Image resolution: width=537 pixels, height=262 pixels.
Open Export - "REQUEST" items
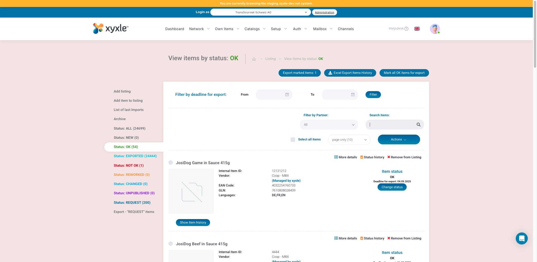tap(134, 212)
